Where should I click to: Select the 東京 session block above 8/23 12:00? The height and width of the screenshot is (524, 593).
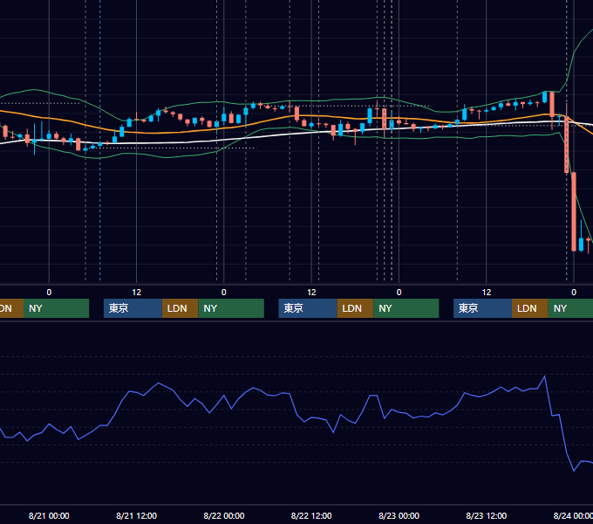coord(483,308)
